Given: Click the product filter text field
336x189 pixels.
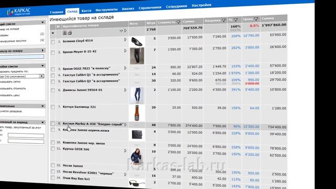Looking at the screenshot, I should pos(22,57).
